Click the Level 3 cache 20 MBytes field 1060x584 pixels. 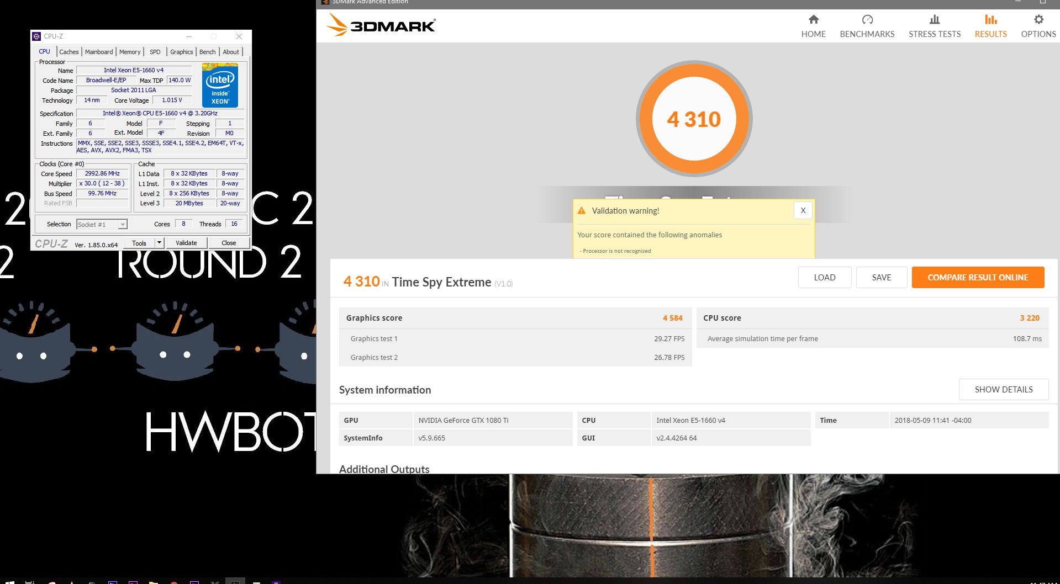(x=189, y=203)
